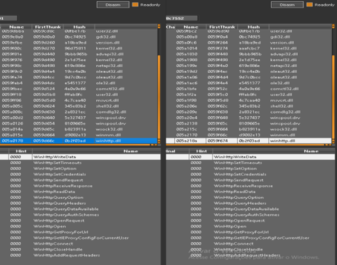
Task: Sort by Name column in the left import table
Action: 16,27
